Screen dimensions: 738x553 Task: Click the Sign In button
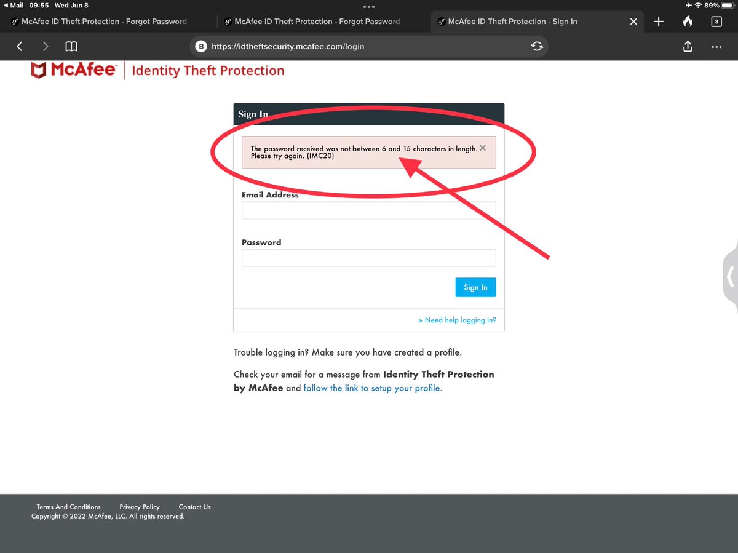[475, 287]
